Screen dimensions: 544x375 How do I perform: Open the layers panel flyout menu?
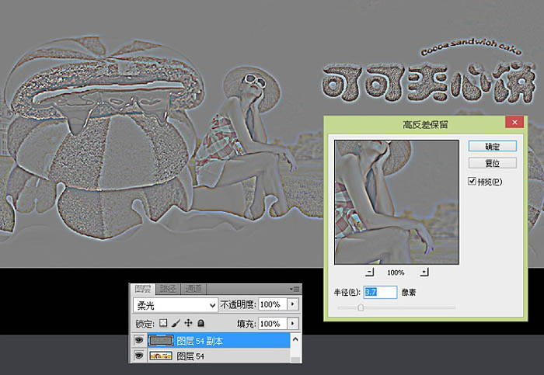pyautogui.click(x=295, y=289)
